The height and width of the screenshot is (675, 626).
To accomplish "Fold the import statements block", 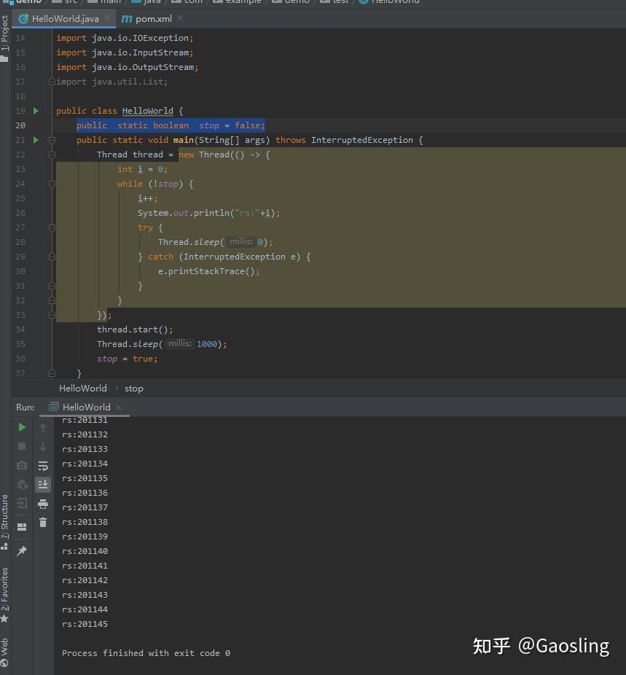I will (51, 81).
